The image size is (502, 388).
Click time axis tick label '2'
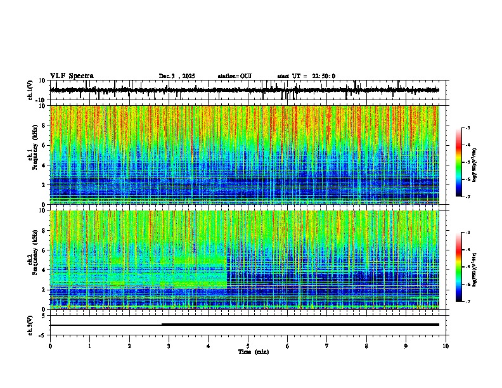(129, 346)
